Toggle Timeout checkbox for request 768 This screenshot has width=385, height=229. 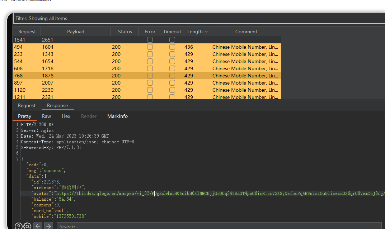tap(172, 76)
